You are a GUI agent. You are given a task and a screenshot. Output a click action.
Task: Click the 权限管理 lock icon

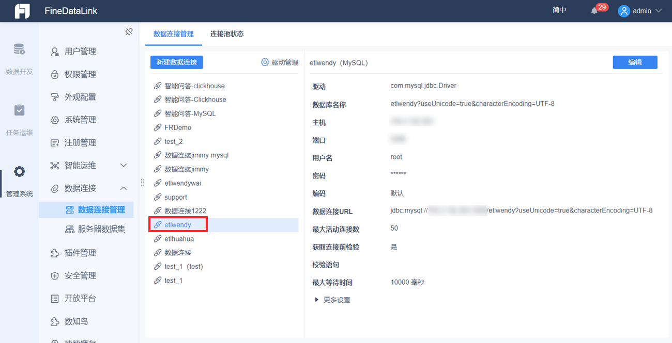point(54,74)
